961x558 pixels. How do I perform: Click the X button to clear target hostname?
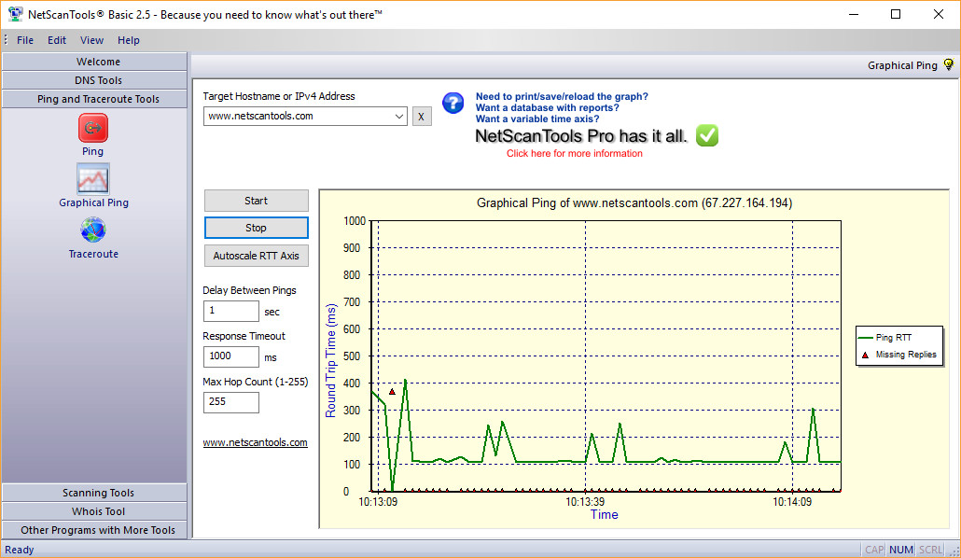coord(421,116)
